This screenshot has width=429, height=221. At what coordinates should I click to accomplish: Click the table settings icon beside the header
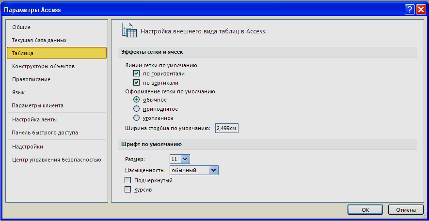129,30
